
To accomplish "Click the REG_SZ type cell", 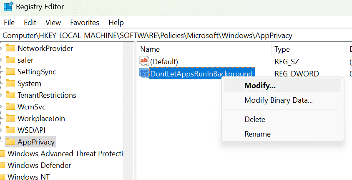I will (287, 61).
